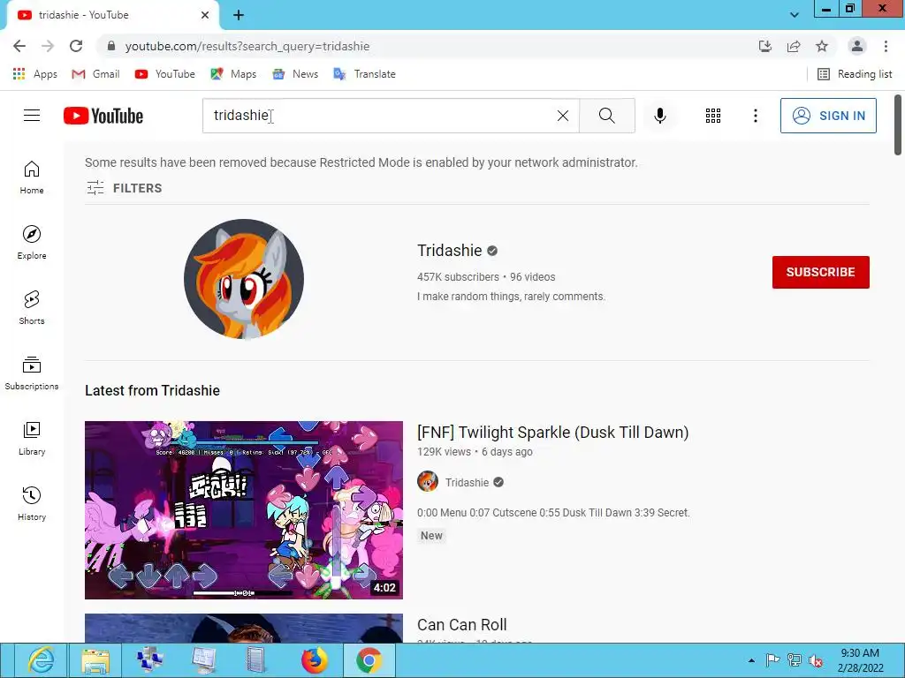This screenshot has height=678, width=905.
Task: Open 'Can Can Roll' video title
Action: (461, 625)
